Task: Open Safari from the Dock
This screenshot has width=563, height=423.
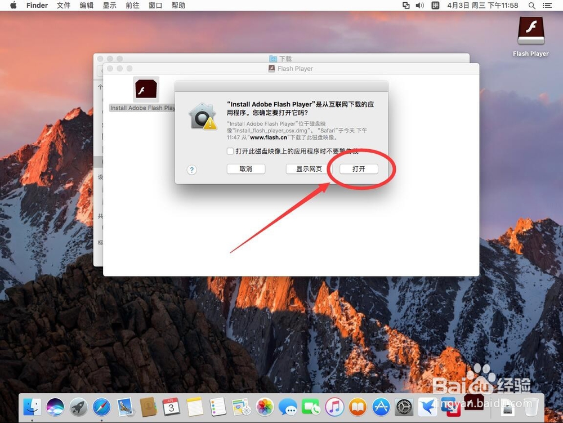Action: pos(101,407)
